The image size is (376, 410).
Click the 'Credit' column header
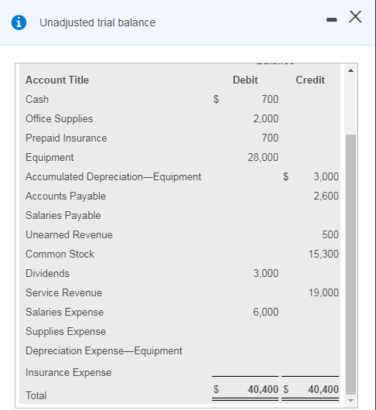[x=310, y=80]
